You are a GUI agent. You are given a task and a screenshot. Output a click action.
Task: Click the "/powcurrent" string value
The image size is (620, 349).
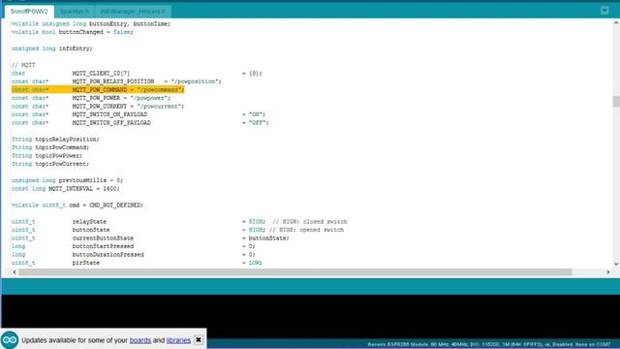click(x=158, y=106)
